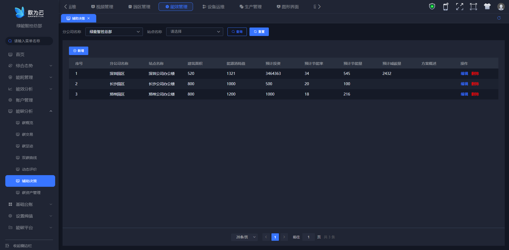Open the user avatar profile menu
509x250 pixels.
pyautogui.click(x=501, y=7)
